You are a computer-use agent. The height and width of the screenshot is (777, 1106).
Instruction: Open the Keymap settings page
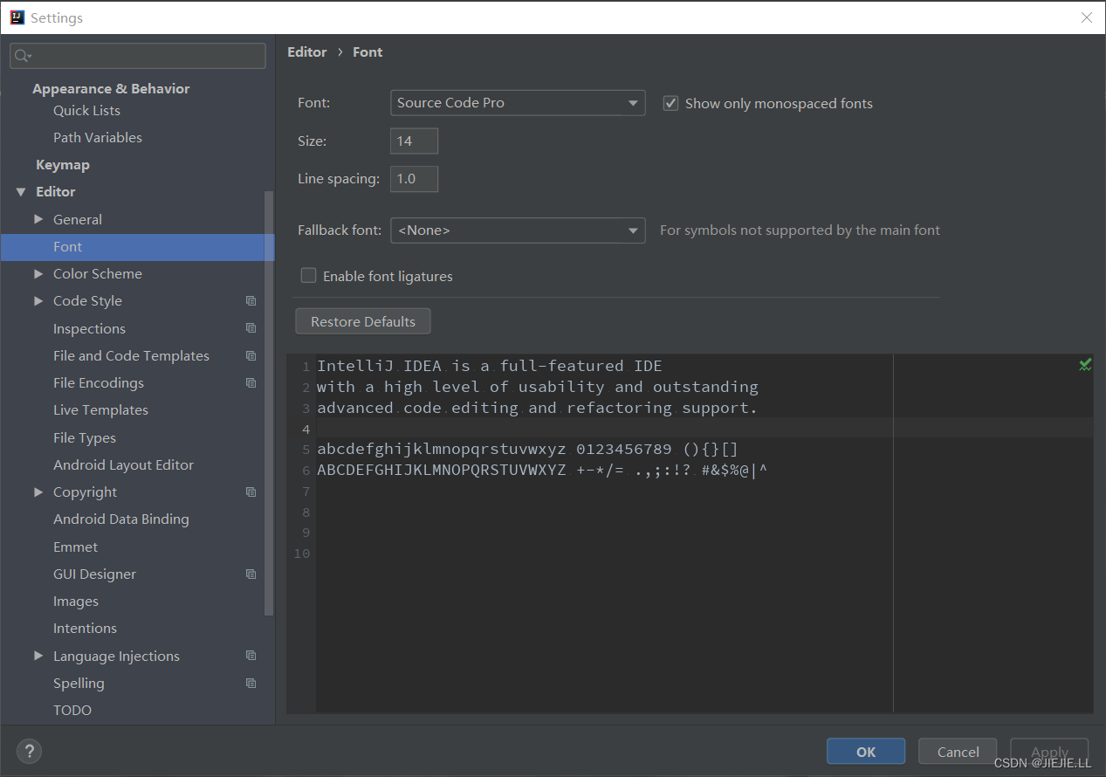click(x=63, y=164)
